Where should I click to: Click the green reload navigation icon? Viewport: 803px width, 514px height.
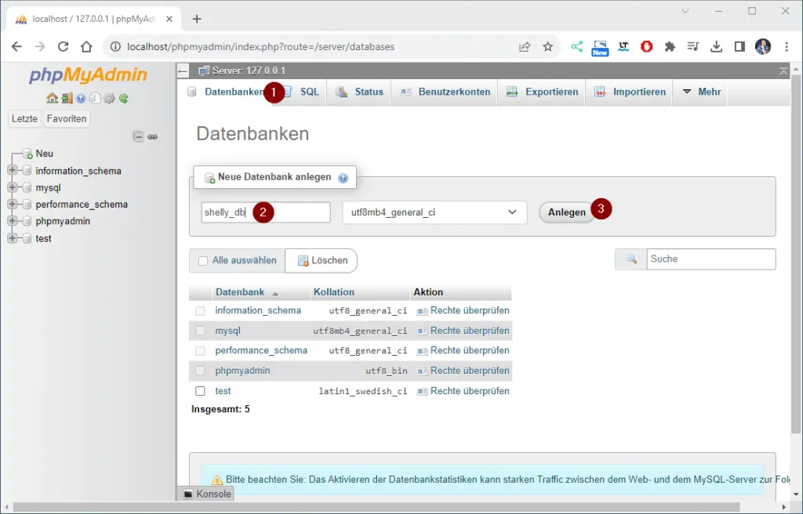click(123, 99)
